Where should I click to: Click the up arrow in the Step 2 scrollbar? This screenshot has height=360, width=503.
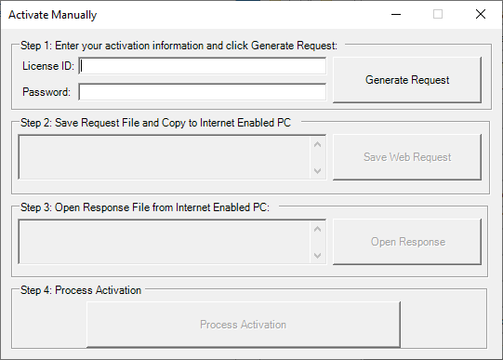click(x=318, y=145)
